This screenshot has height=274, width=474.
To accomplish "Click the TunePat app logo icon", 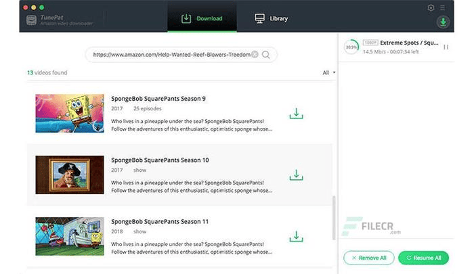I will point(31,20).
